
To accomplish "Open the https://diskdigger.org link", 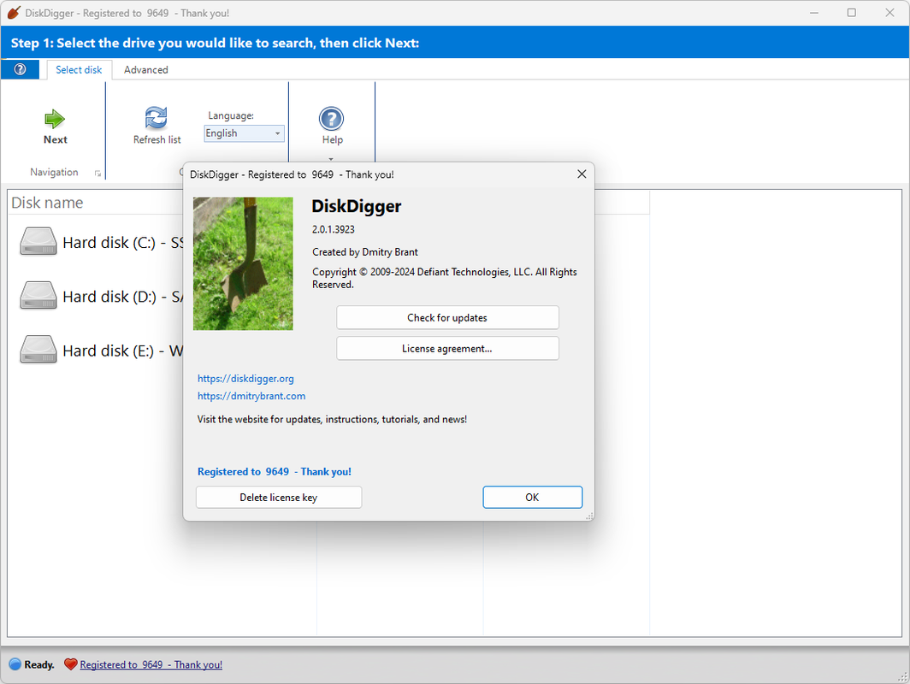I will pyautogui.click(x=245, y=378).
